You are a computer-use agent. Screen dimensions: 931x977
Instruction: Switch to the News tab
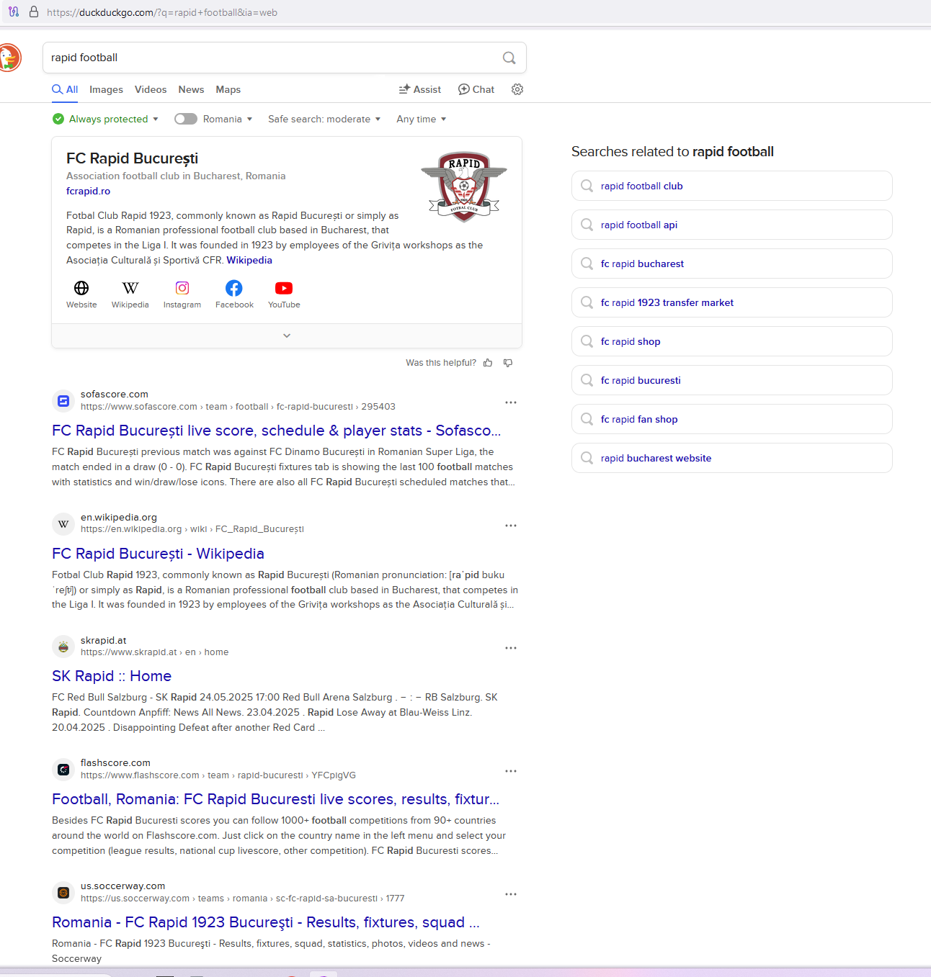click(191, 89)
